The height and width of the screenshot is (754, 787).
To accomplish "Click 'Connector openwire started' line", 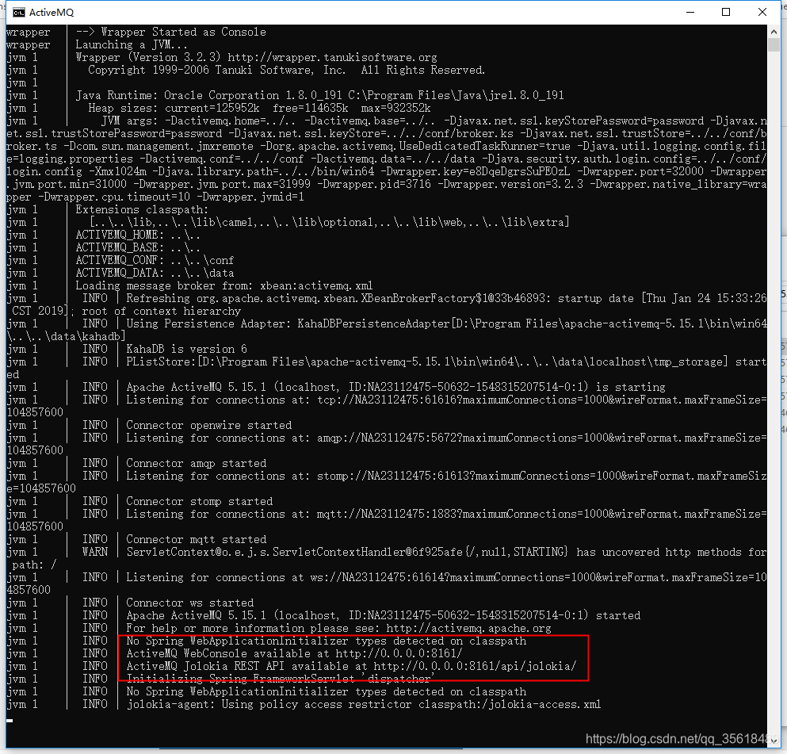I will point(208,425).
